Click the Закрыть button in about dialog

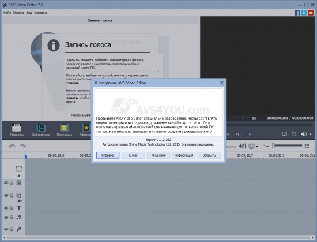[209, 155]
